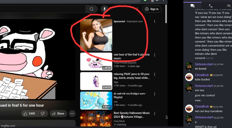
Task: Open more actions ellipsis beside Share
Action: click(72, 114)
